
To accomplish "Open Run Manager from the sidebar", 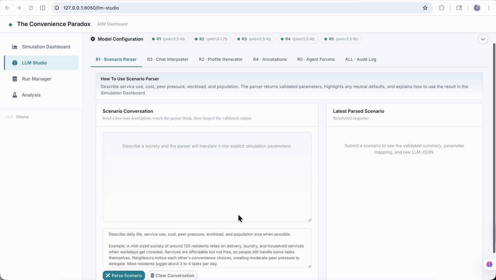I will tap(41, 79).
